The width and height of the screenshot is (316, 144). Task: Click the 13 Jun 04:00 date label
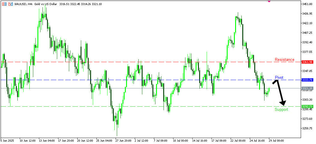click(x=46, y=140)
